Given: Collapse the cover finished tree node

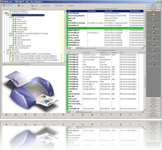Looking at the screenshot, I should pyautogui.click(x=9, y=17).
